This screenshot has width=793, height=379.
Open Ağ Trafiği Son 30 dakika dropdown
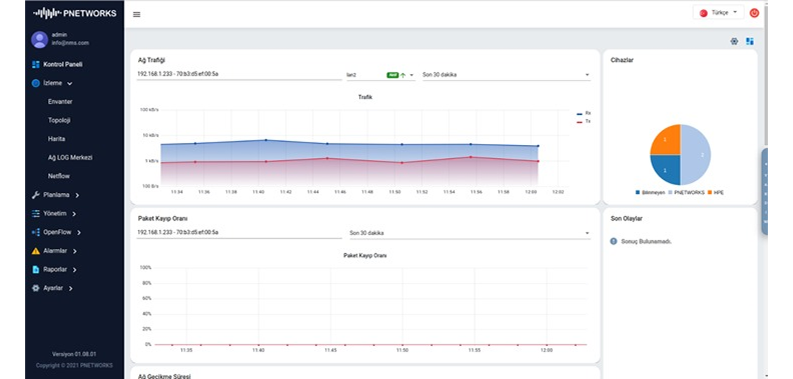[506, 75]
